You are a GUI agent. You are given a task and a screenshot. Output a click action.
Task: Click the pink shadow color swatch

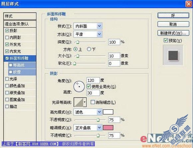click(x=108, y=128)
